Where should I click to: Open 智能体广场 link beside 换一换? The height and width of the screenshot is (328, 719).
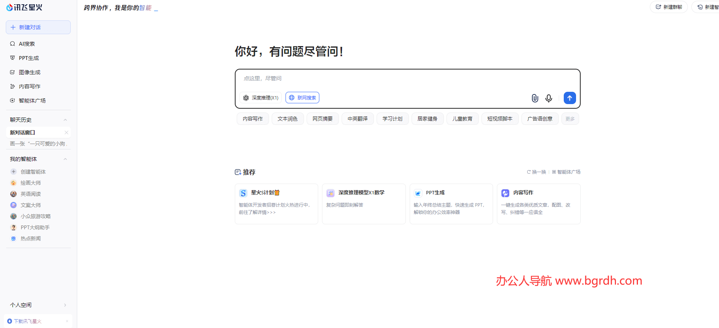pyautogui.click(x=566, y=172)
